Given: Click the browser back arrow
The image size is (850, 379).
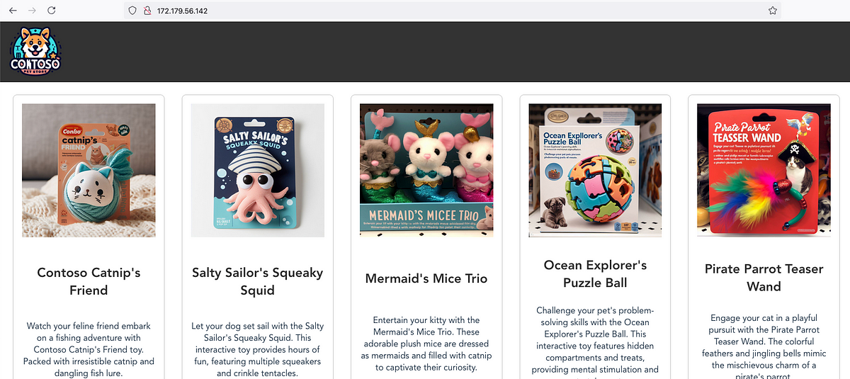Looking at the screenshot, I should (x=13, y=11).
